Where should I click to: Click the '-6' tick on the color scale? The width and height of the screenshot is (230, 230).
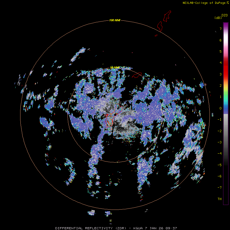[220, 176]
